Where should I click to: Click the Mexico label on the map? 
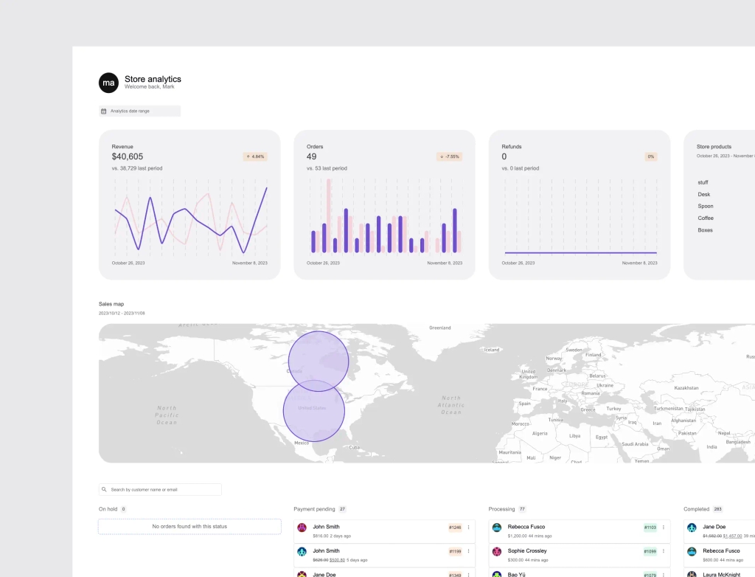pyautogui.click(x=302, y=443)
